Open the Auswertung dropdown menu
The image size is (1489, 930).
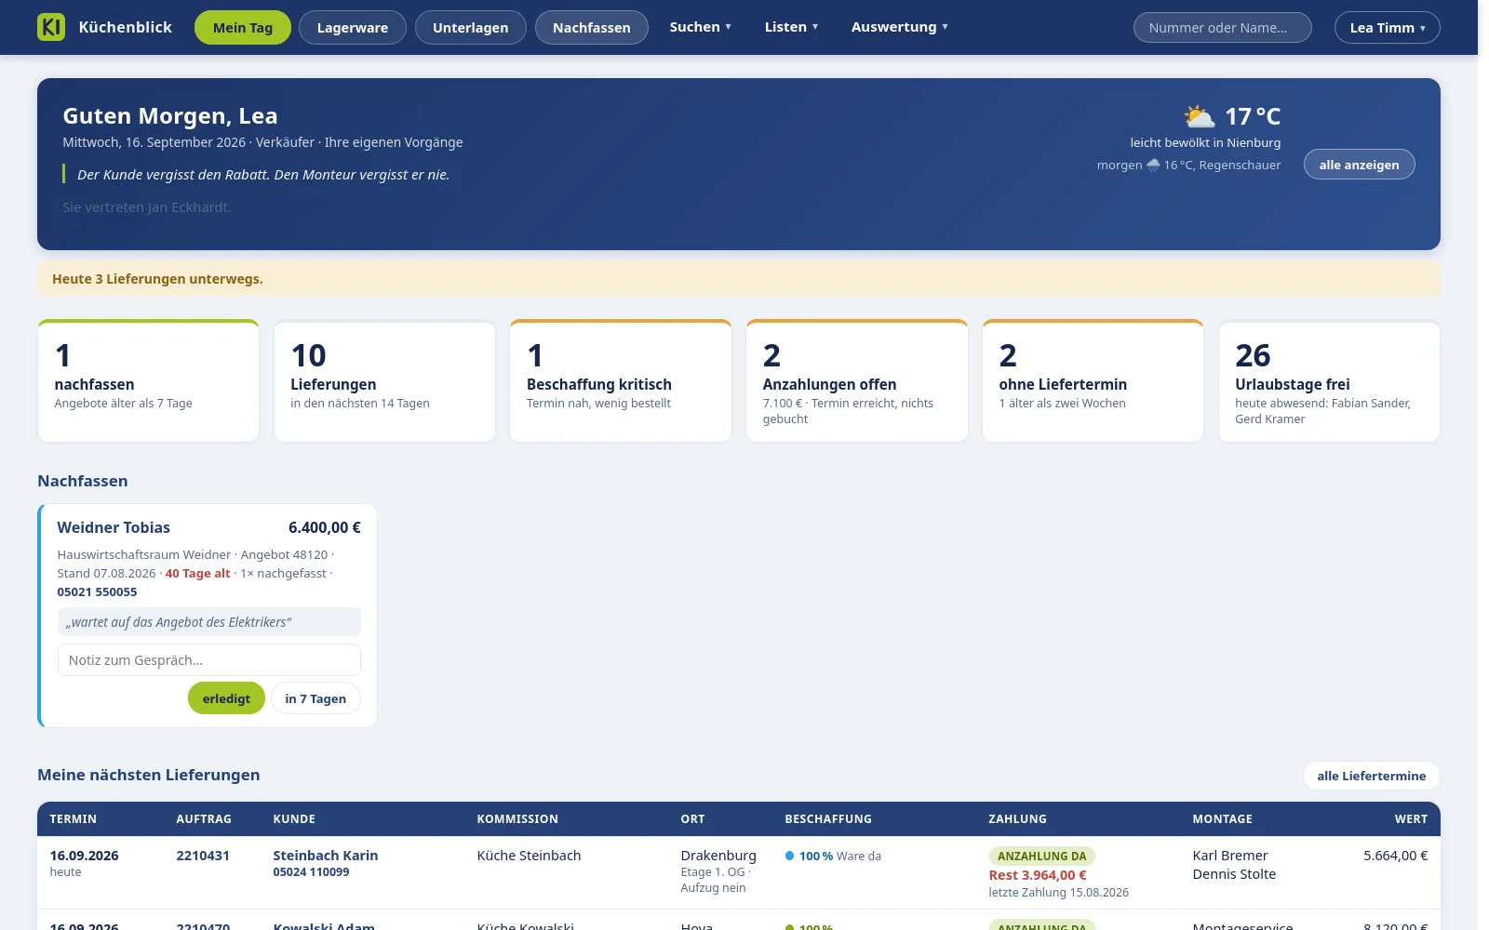coord(899,27)
